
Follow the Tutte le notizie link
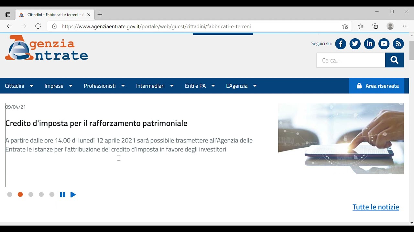[376, 207]
